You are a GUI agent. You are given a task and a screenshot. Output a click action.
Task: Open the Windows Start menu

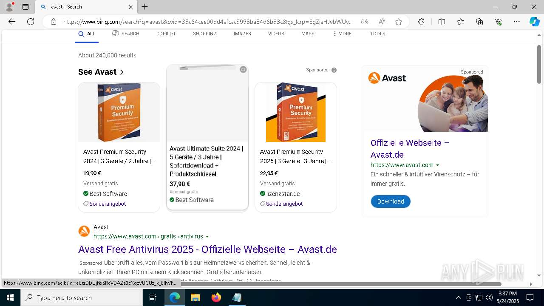(x=10, y=297)
